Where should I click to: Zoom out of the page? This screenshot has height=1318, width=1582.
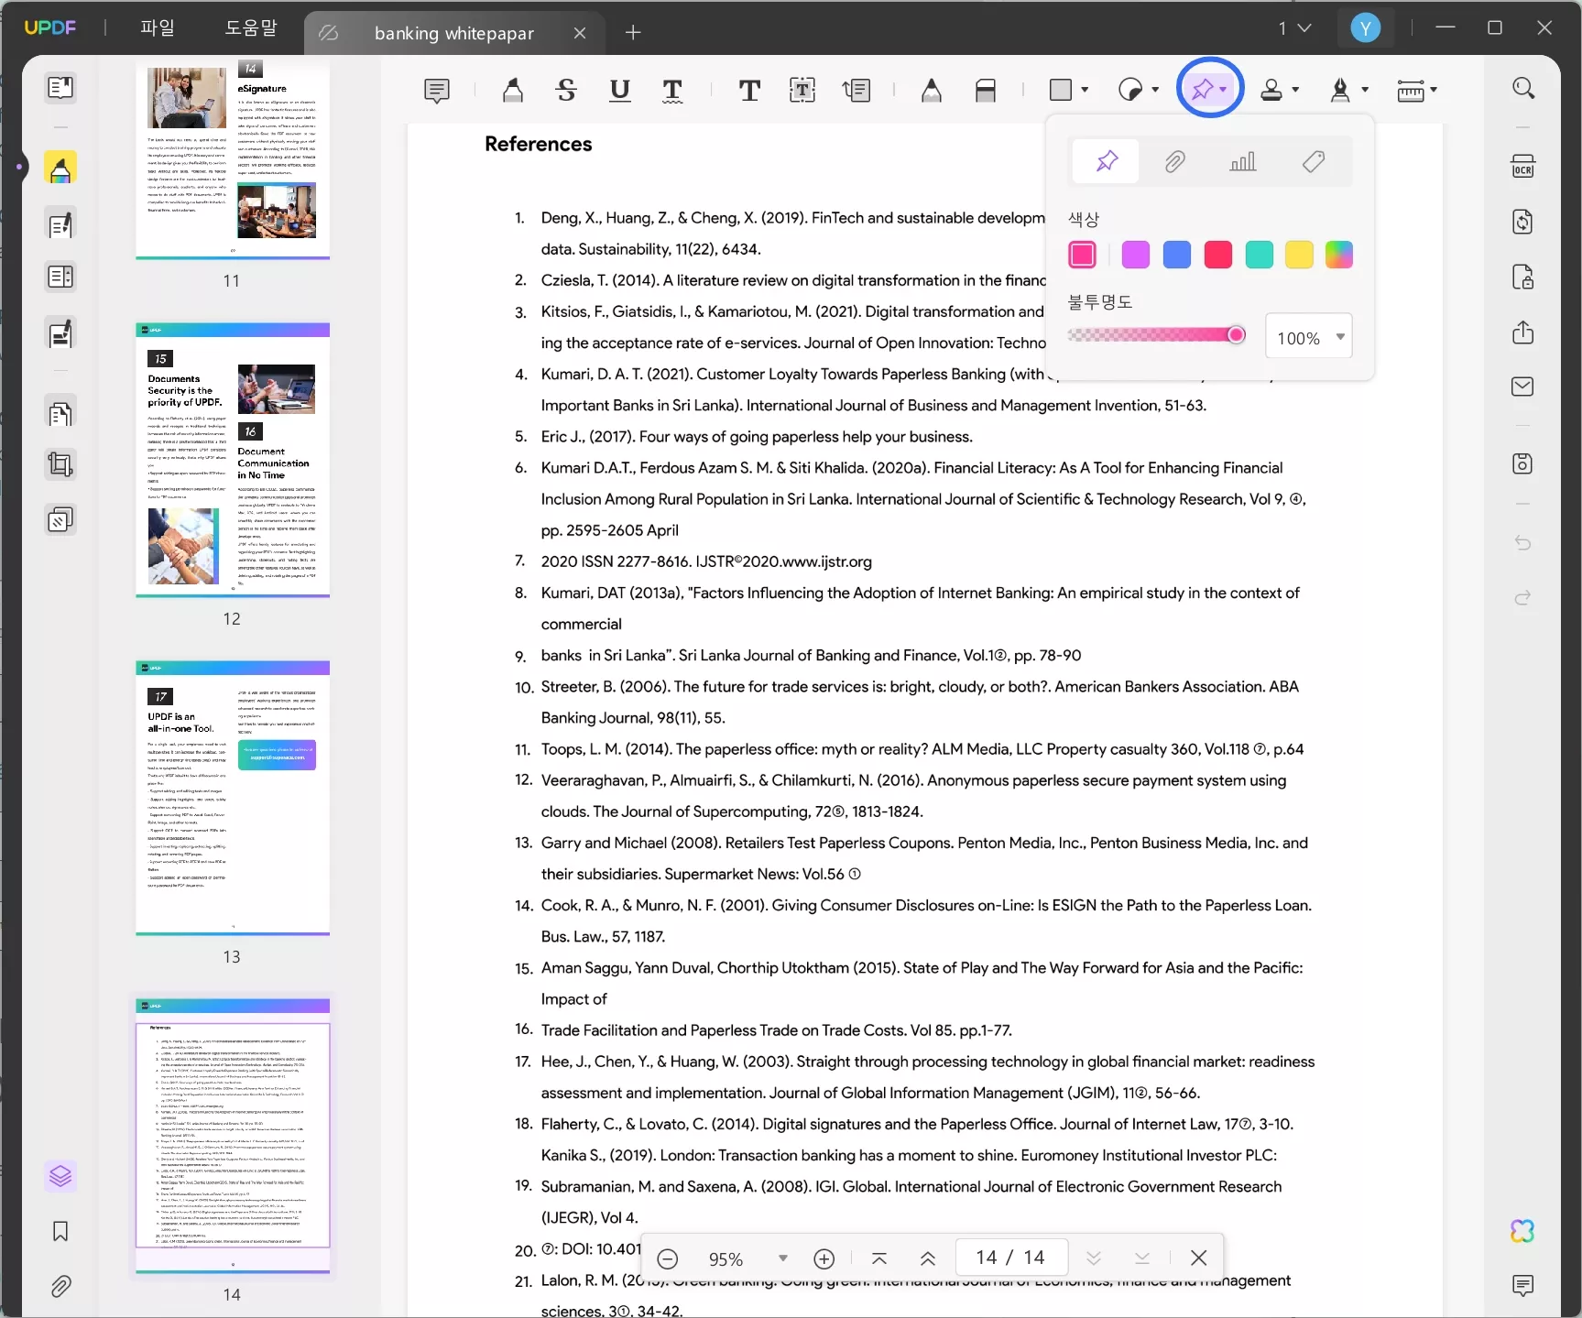pos(668,1258)
